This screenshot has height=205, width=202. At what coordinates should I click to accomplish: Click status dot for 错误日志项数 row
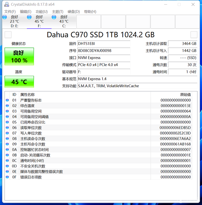(7, 177)
